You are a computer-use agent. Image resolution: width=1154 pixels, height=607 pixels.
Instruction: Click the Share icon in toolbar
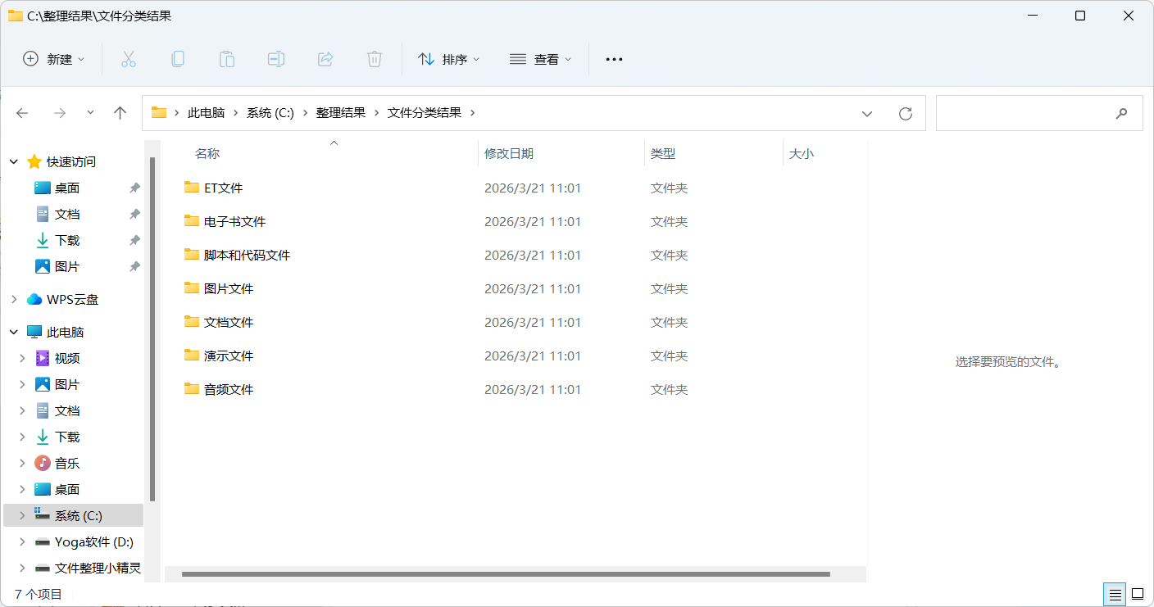coord(325,59)
